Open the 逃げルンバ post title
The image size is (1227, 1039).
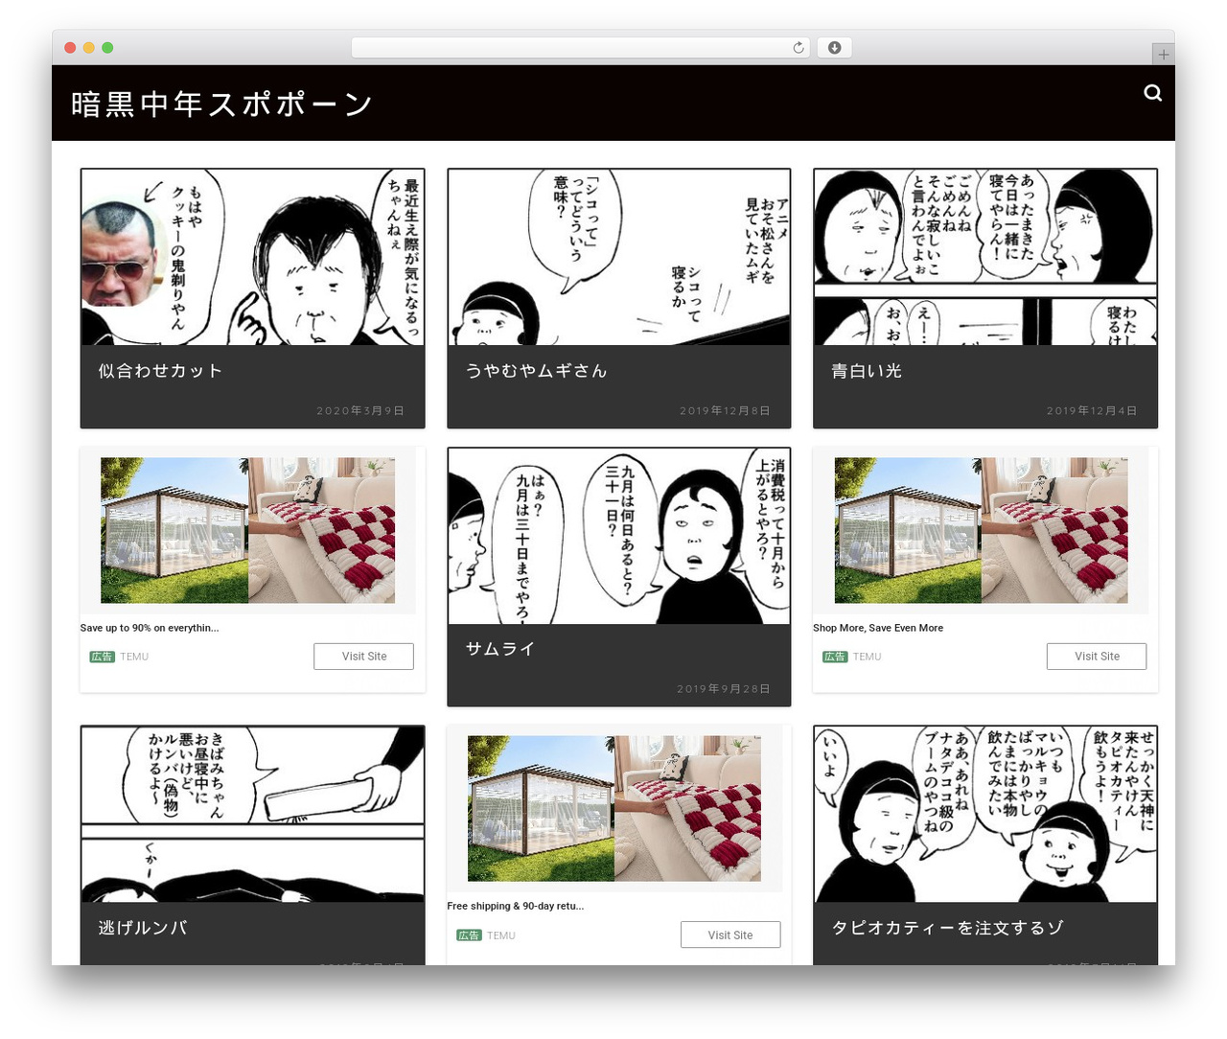click(142, 928)
